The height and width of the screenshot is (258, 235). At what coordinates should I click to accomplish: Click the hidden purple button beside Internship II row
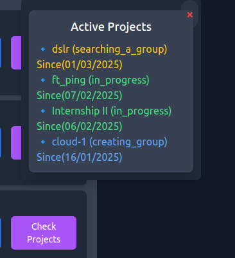pos(16,143)
